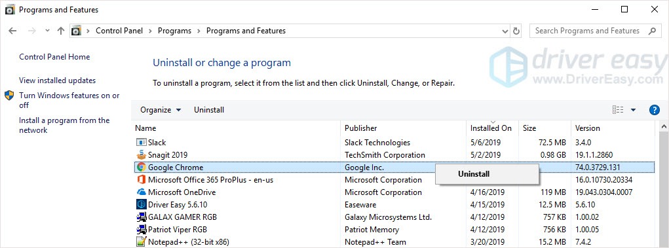Image resolution: width=669 pixels, height=248 pixels.
Task: Open the blue help question-mark icon
Action: pyautogui.click(x=654, y=110)
